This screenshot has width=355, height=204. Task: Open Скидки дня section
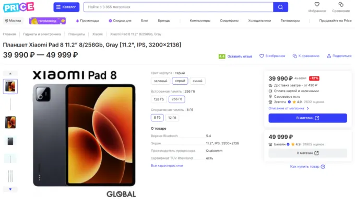[x=120, y=20]
